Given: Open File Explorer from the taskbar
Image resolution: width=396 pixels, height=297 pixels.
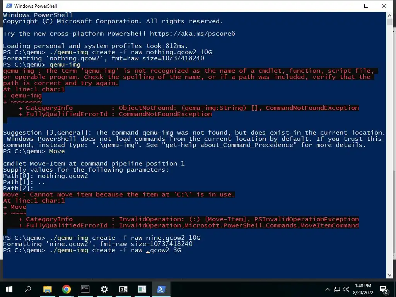Looking at the screenshot, I should [x=47, y=289].
